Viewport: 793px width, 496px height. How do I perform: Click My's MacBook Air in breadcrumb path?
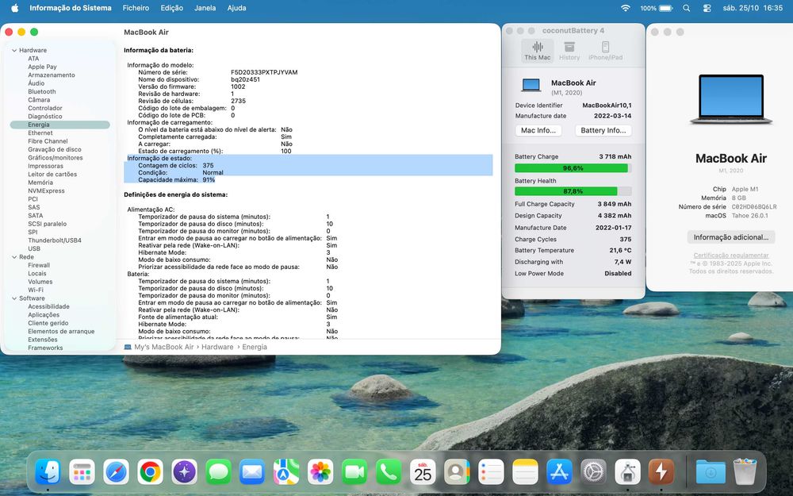coord(164,348)
